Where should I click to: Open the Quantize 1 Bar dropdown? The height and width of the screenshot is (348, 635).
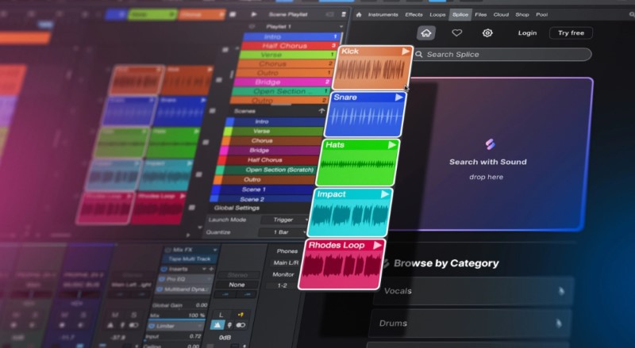[283, 231]
